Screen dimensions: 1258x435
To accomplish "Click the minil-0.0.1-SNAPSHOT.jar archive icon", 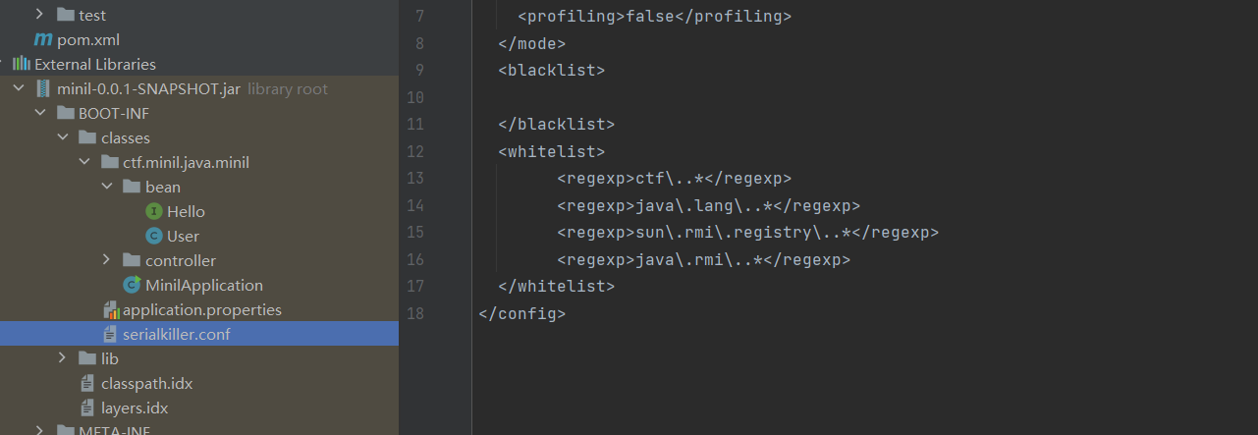I will point(43,89).
